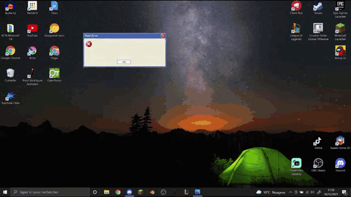Select the Streamlabs Desktop icon
The image size is (351, 197).
296,166
